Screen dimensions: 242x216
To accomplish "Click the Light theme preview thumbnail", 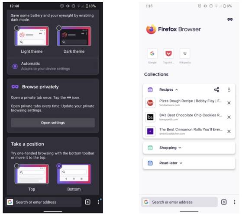I will [x=32, y=36].
